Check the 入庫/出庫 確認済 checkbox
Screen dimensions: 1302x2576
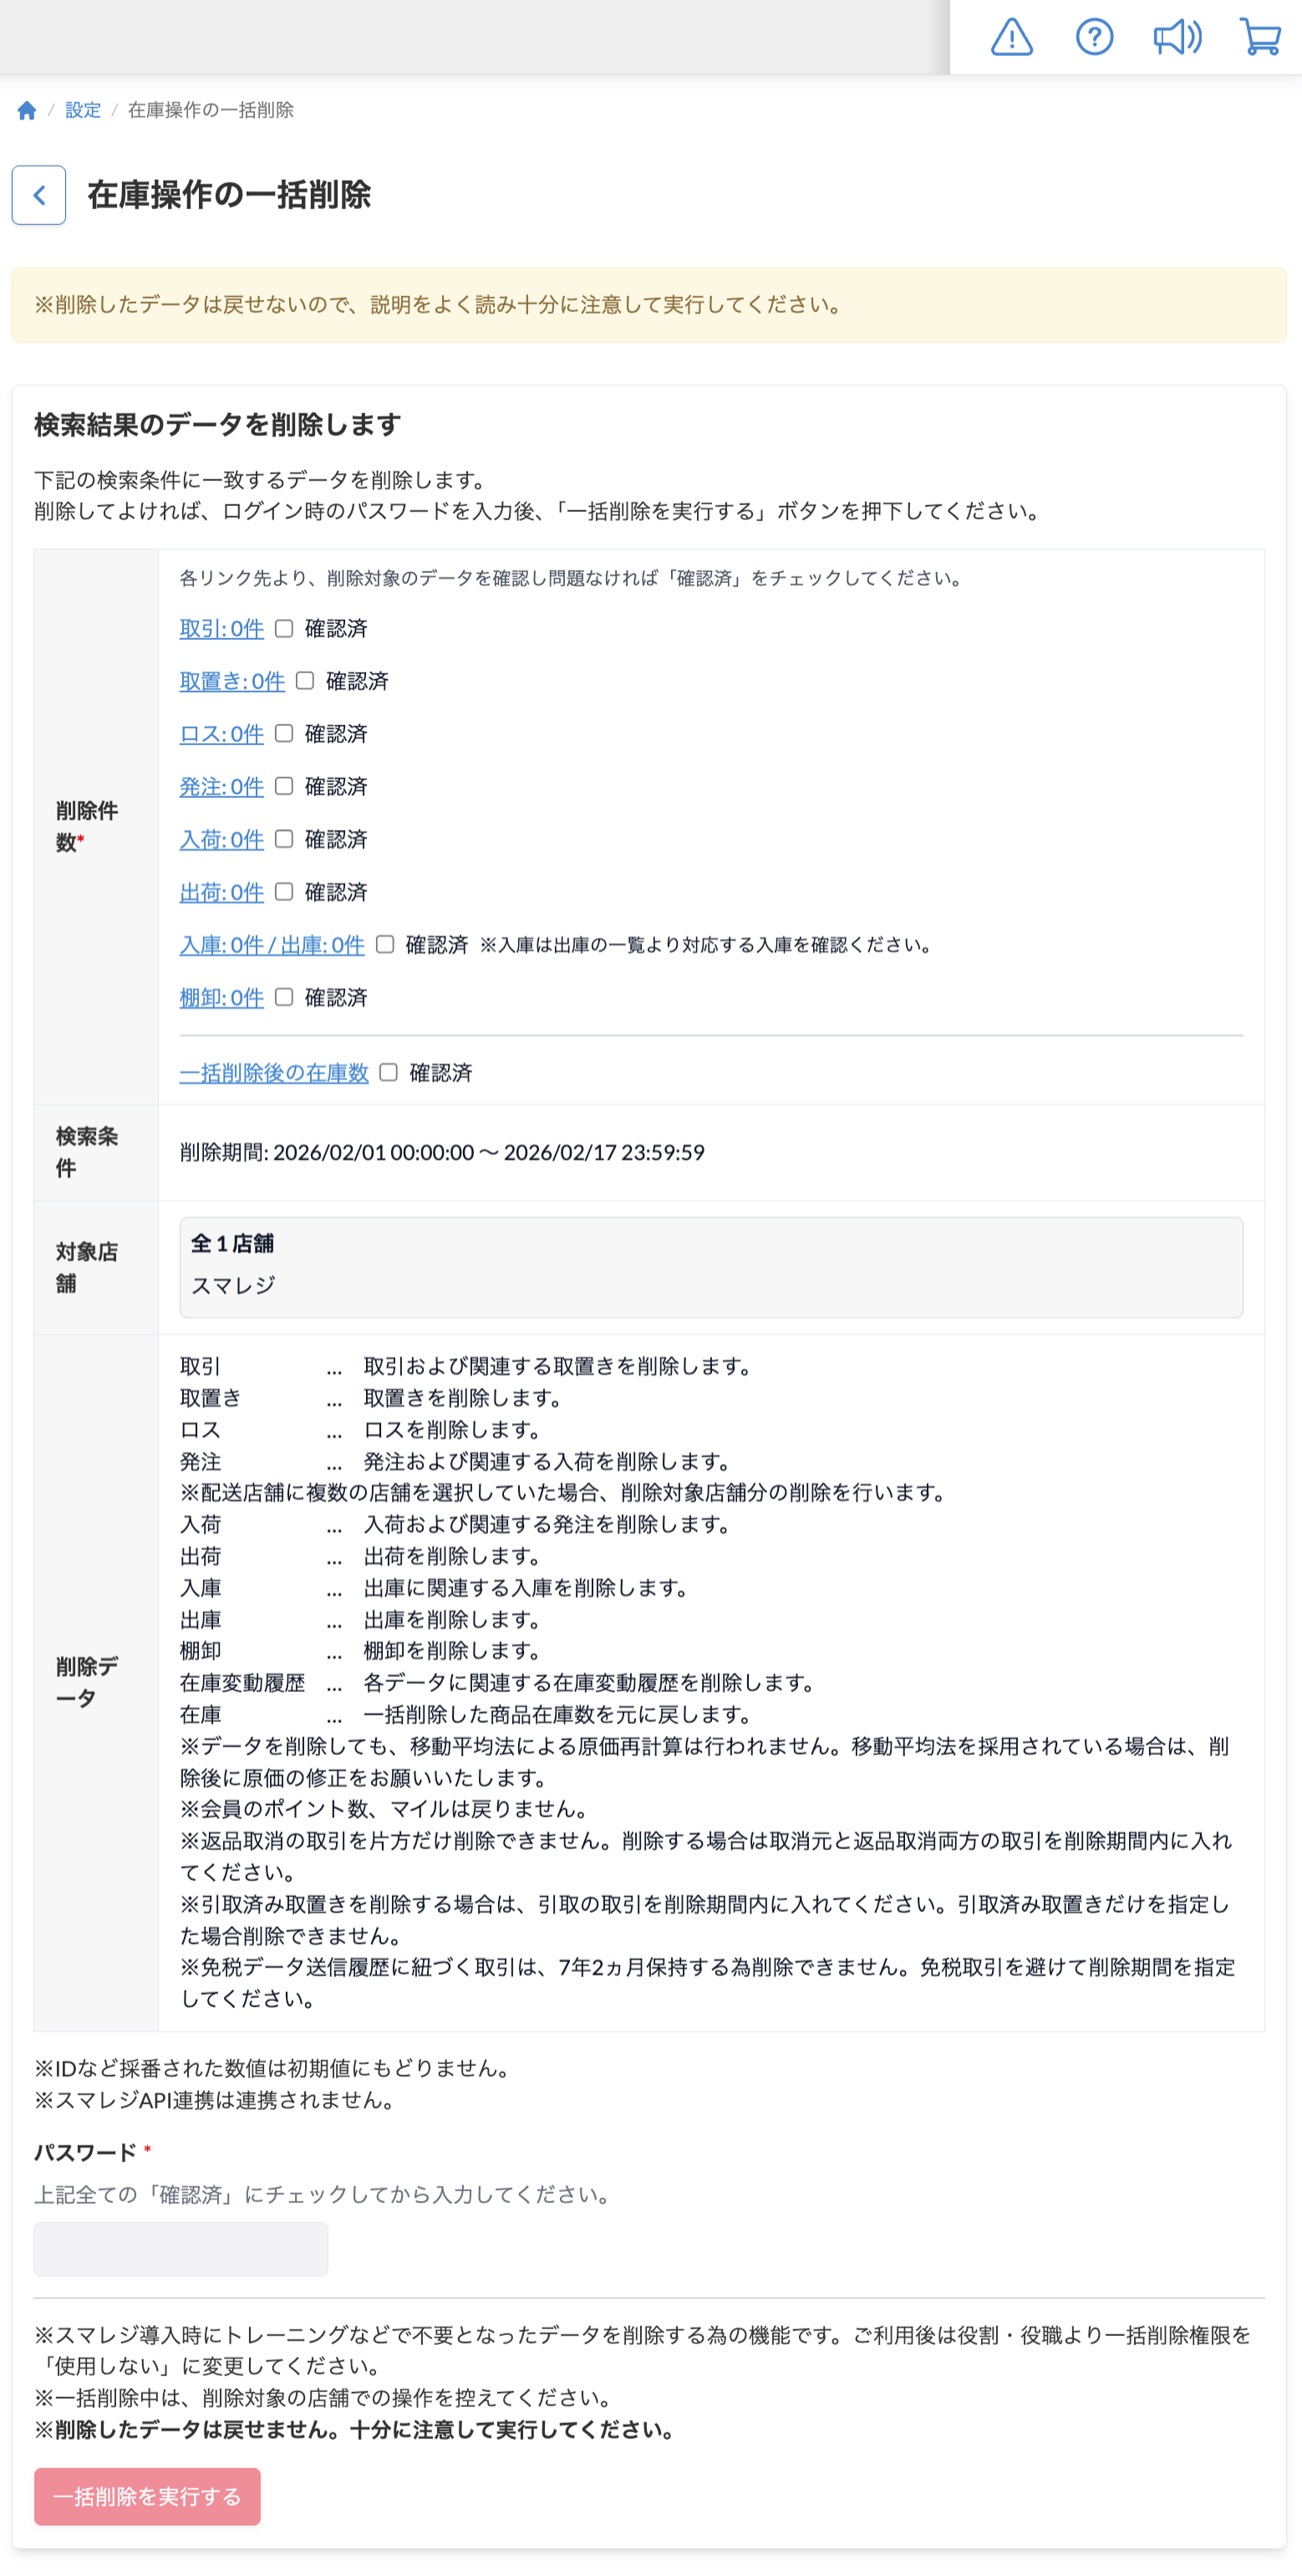coord(384,944)
